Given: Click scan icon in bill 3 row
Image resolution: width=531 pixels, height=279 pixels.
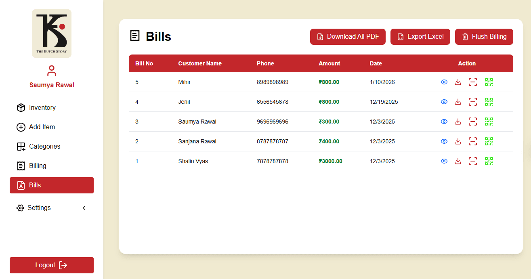Looking at the screenshot, I should click(473, 122).
